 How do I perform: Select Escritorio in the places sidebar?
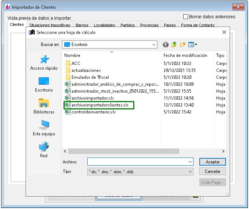coord(44,85)
